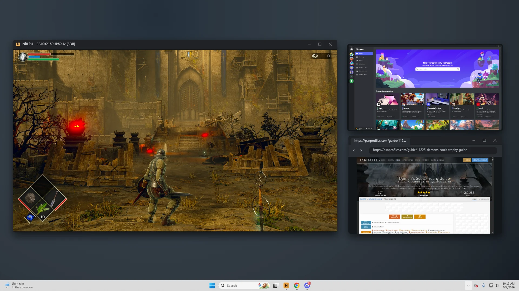Click the CREATE ACCOUNT button on PSNProfiles
Screen dimensions: 519x291
point(480,160)
